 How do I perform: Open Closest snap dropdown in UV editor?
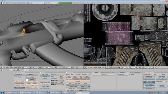143,68
